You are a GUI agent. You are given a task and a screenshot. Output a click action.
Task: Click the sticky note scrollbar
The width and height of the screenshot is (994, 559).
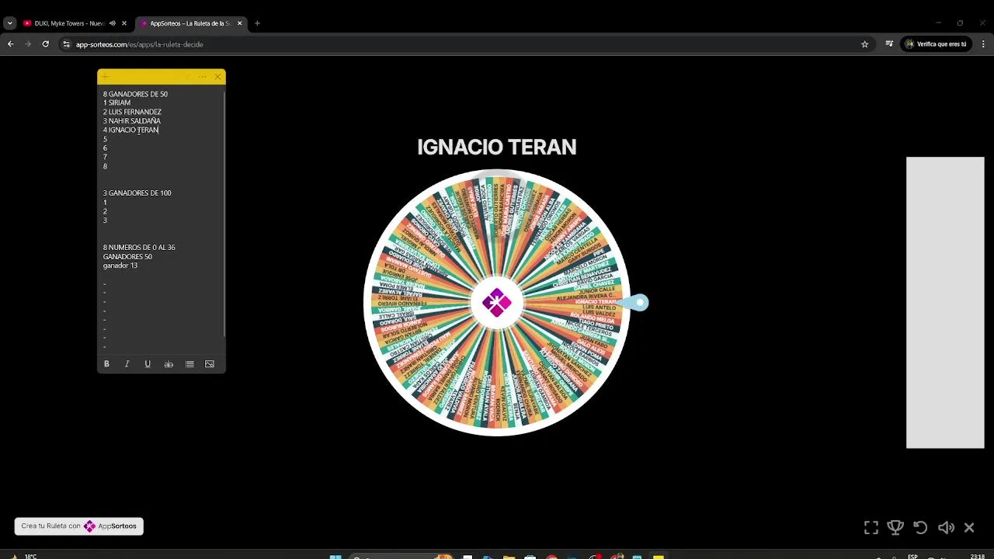coord(224,214)
